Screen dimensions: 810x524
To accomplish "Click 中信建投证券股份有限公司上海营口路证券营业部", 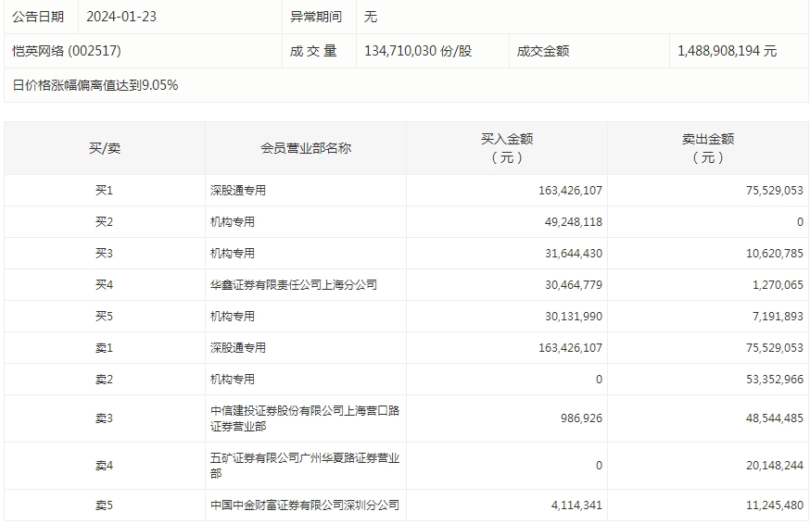I will coord(305,418).
